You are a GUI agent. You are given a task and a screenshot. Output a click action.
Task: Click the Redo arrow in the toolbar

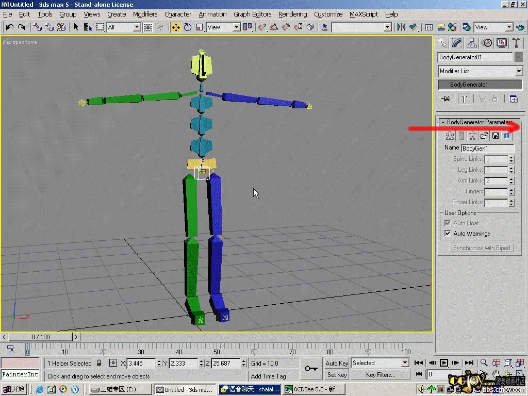[x=22, y=27]
